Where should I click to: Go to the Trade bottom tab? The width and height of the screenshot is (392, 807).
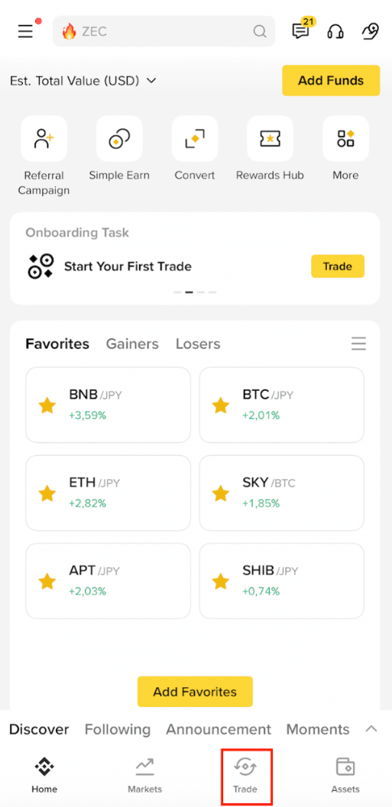[x=245, y=776]
